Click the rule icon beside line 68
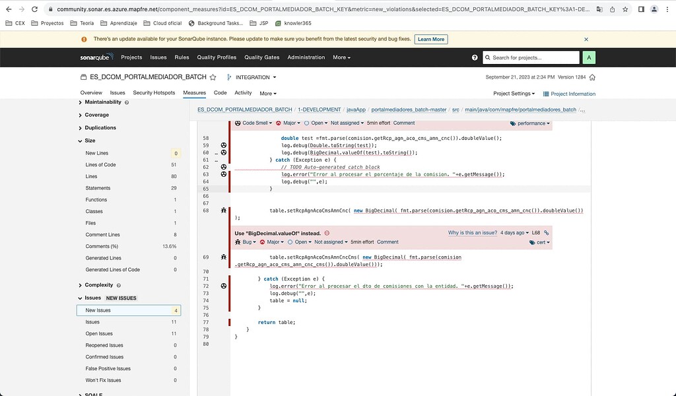The width and height of the screenshot is (676, 396). click(x=223, y=210)
